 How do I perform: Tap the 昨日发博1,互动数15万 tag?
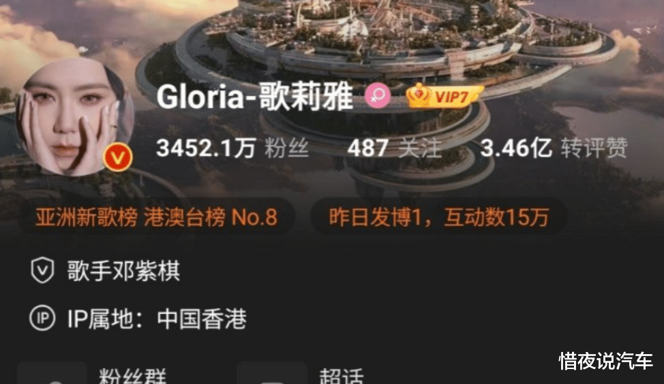(439, 217)
